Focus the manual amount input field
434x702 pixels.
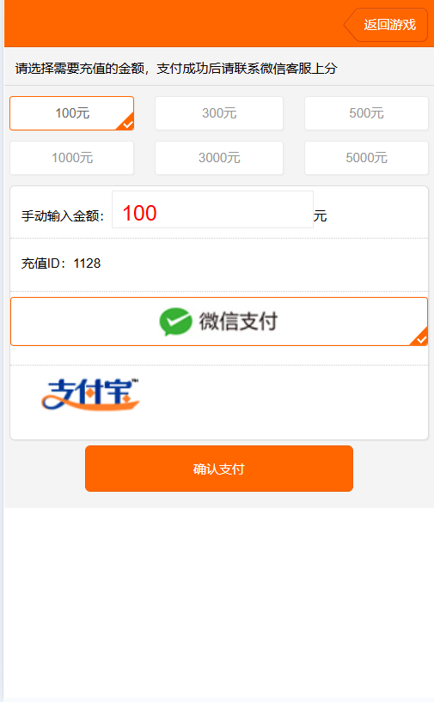click(212, 209)
